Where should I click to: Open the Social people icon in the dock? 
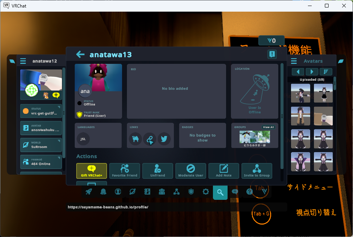click(162, 192)
